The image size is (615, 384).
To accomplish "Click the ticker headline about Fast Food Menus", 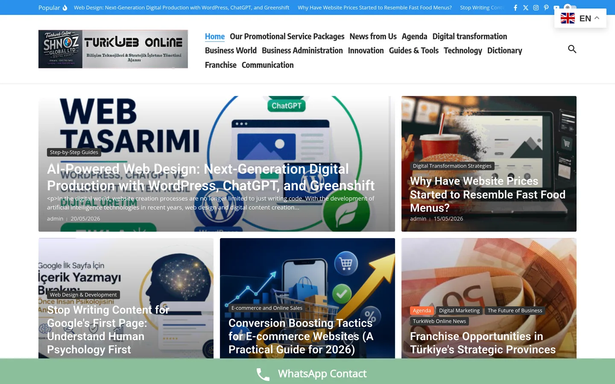I will coord(375,8).
